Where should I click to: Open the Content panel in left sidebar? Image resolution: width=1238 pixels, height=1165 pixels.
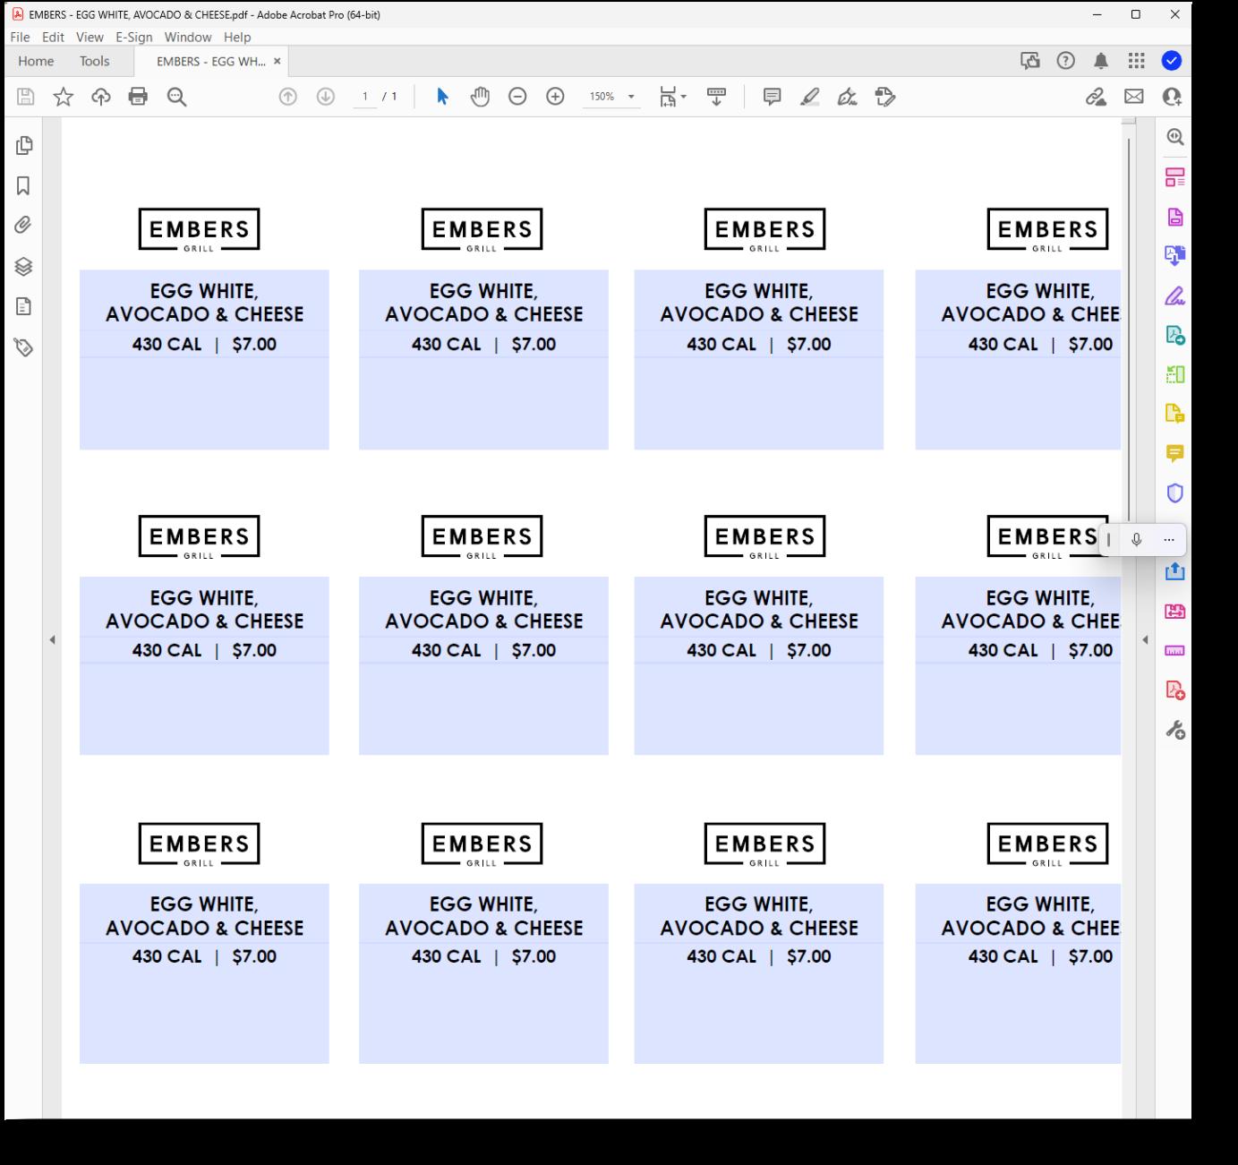[x=24, y=306]
